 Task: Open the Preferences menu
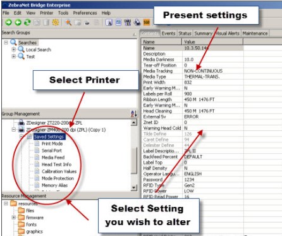point(85,13)
